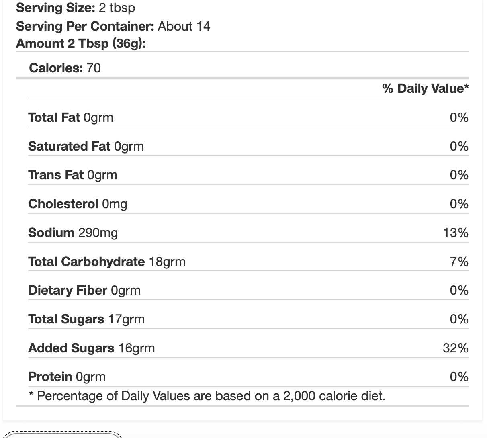Select the Protein 0grm label
Screen dimensions: 487x438
click(x=67, y=377)
